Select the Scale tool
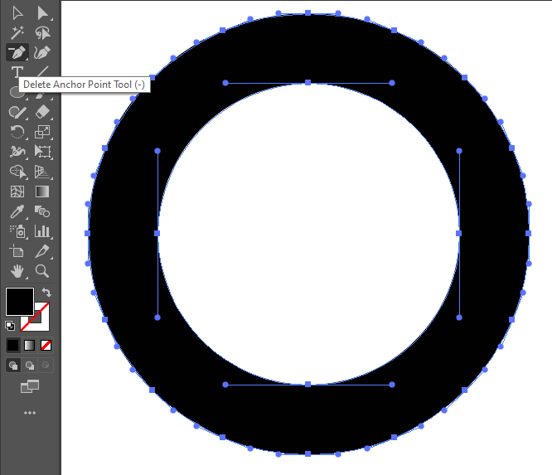 42,132
